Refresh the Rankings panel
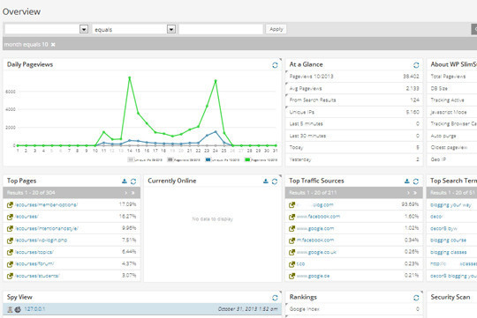The image size is (477, 318). [416, 298]
